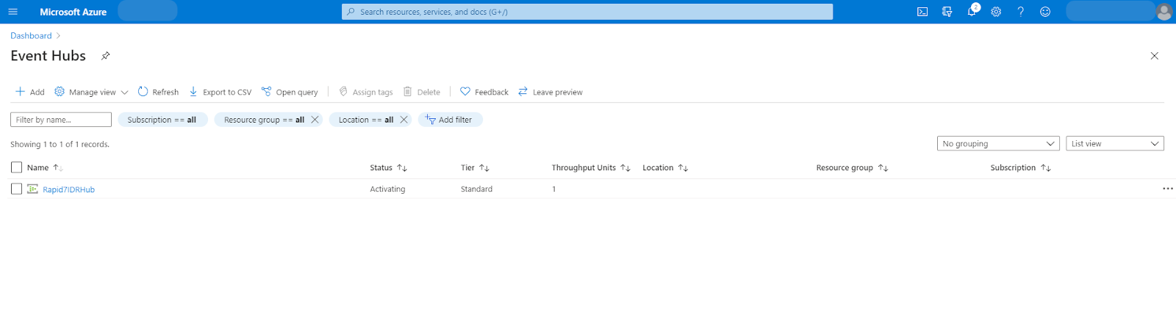Go to Dashboard breadcrumb
Screen dimensions: 1176x326
31,35
